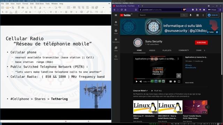
Task: Open the Window menu in Impress
Action: coord(54,3)
